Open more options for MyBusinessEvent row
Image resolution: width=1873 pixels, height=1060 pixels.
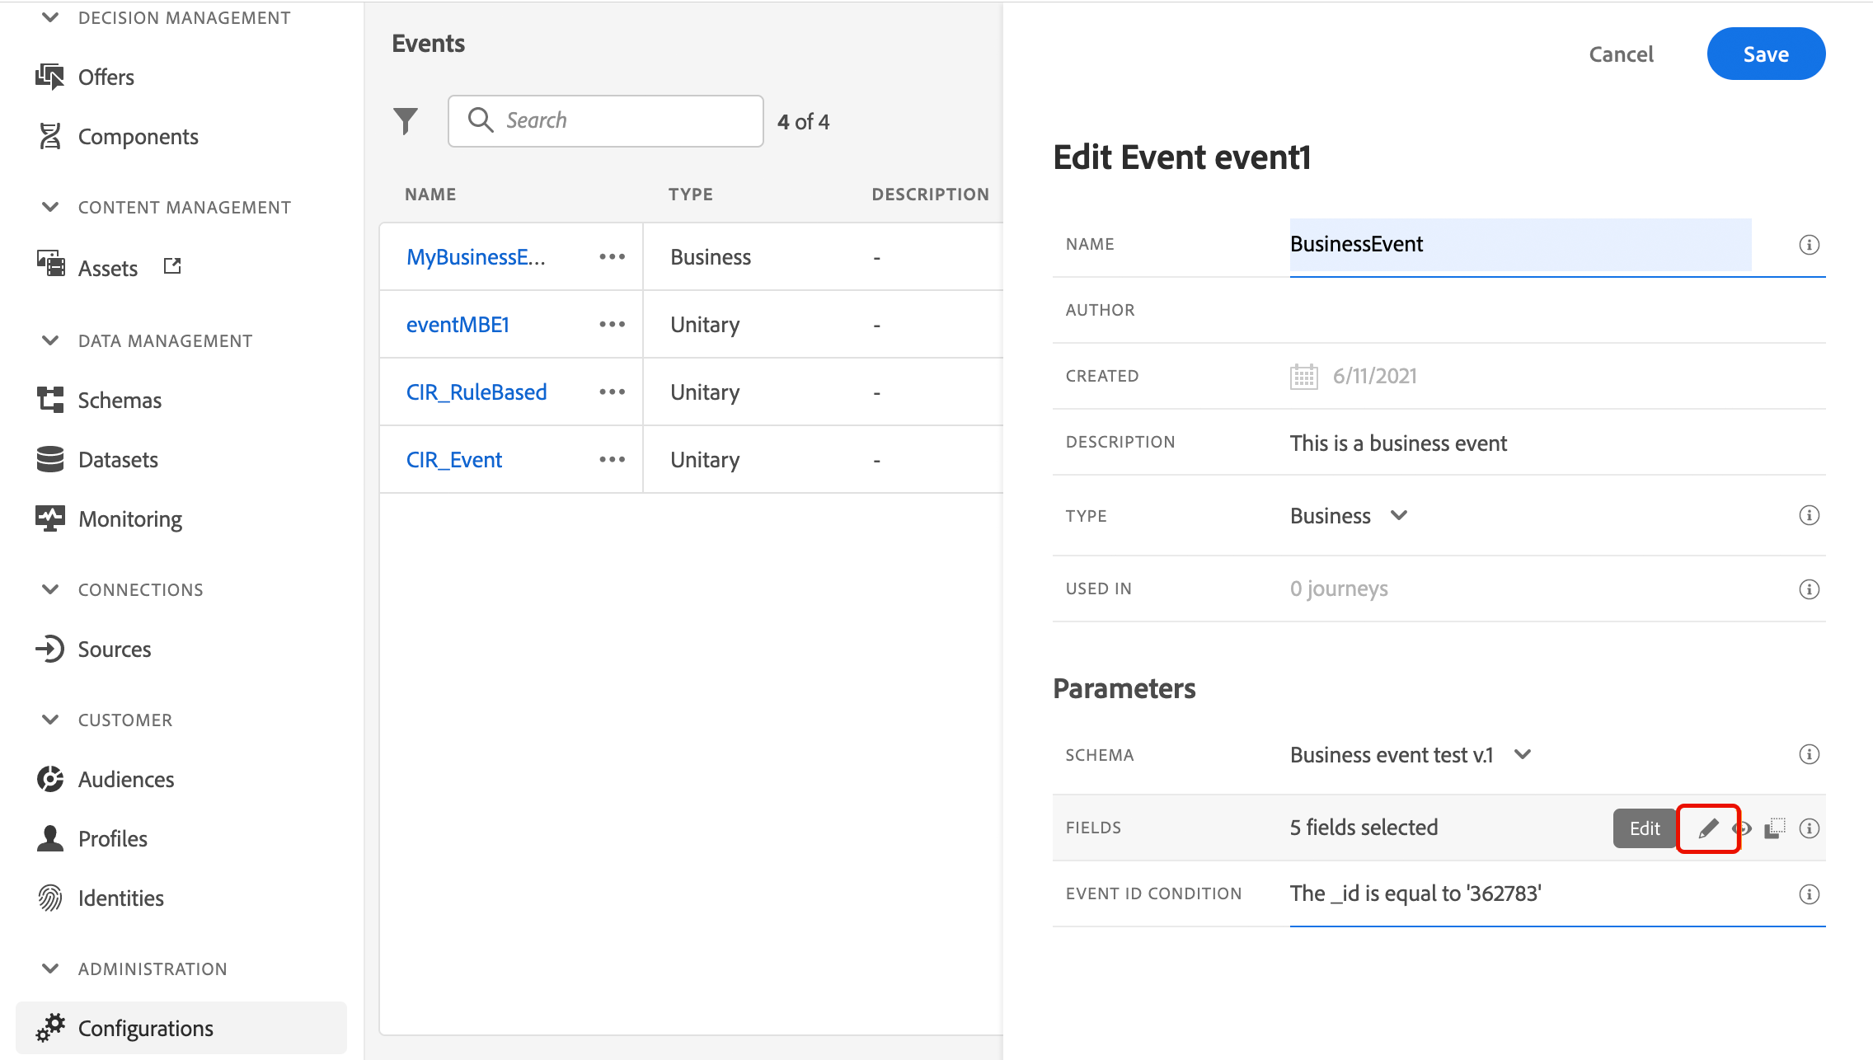612,257
